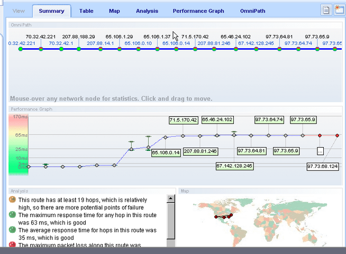This screenshot has height=254, width=346.
Task: Click the orange hop-count warning icon in Analysis
Action: [x=12, y=199]
